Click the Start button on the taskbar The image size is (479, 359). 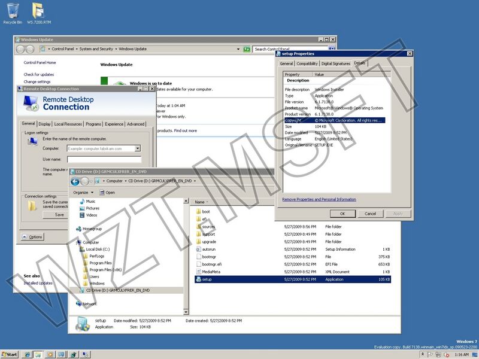coord(10,354)
